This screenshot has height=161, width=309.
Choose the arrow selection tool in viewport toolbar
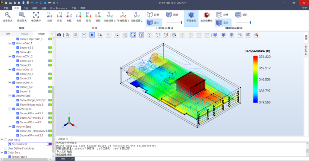(92, 35)
